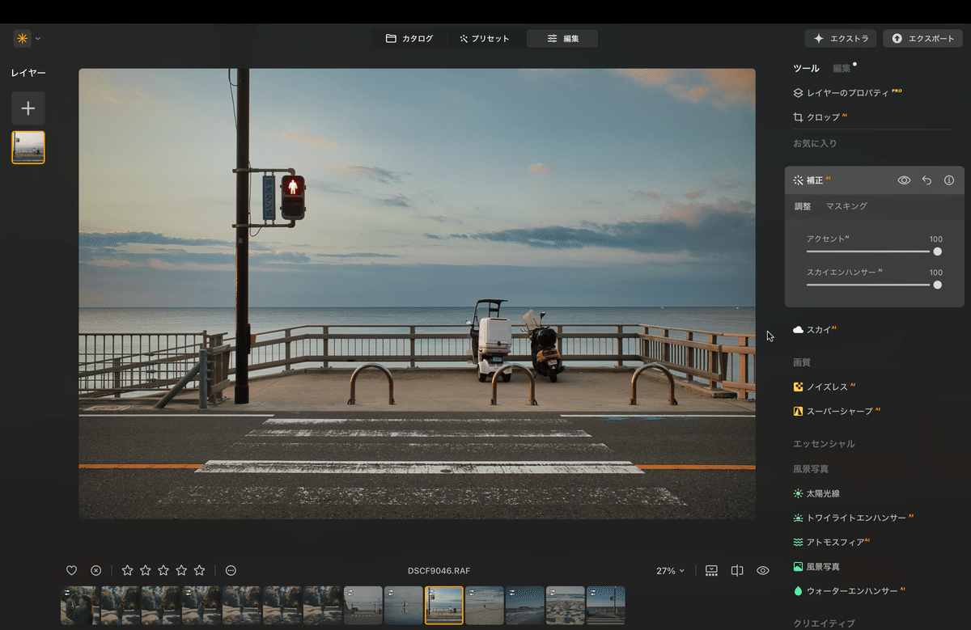Select the クロップ (Crop) tool
The image size is (971, 630).
[823, 116]
